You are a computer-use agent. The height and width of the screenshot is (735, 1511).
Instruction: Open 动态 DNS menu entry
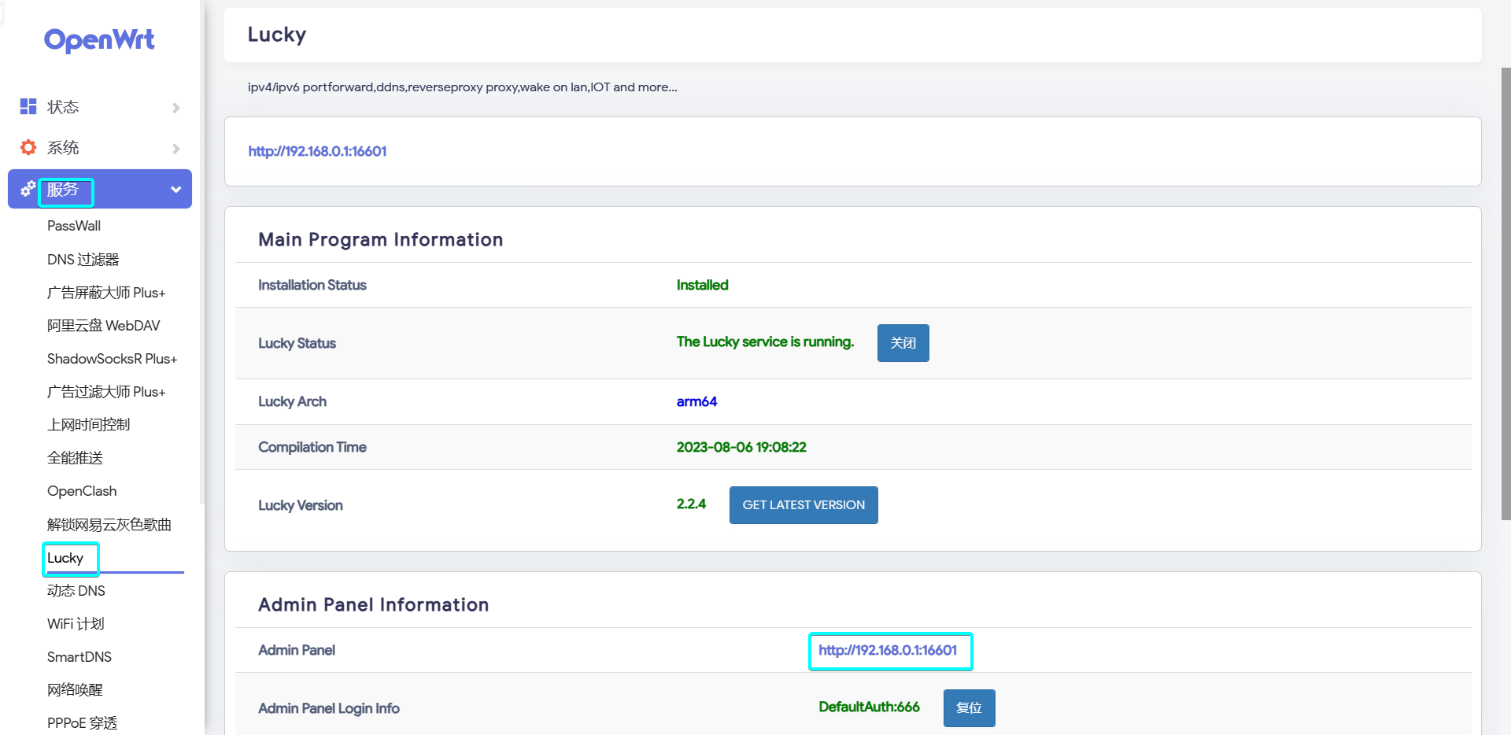click(76, 591)
